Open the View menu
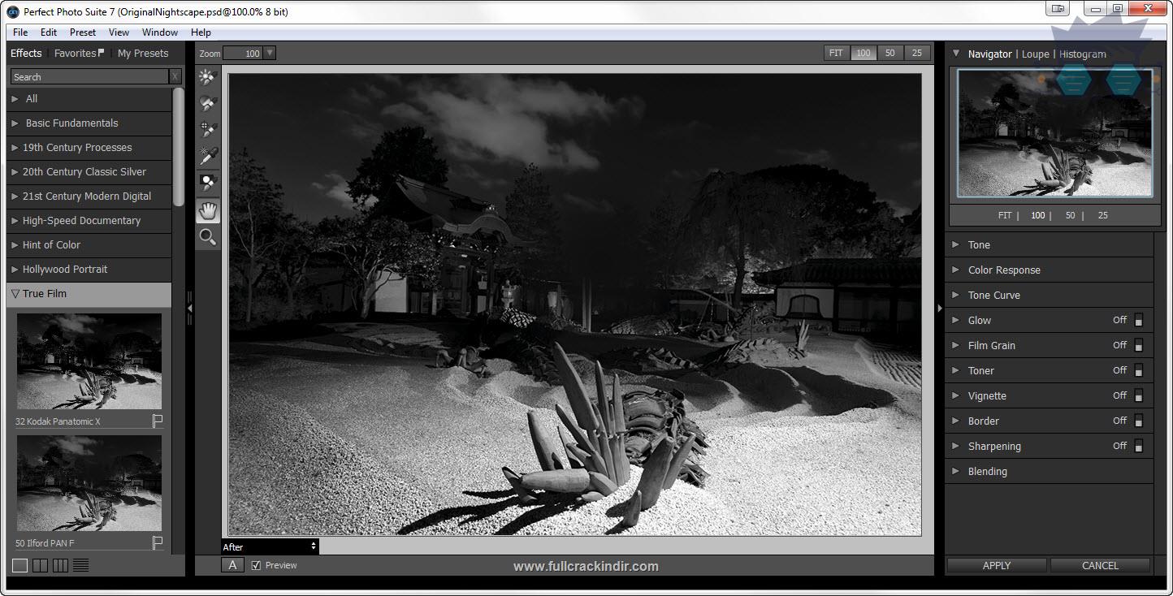The width and height of the screenshot is (1173, 596). tap(119, 32)
